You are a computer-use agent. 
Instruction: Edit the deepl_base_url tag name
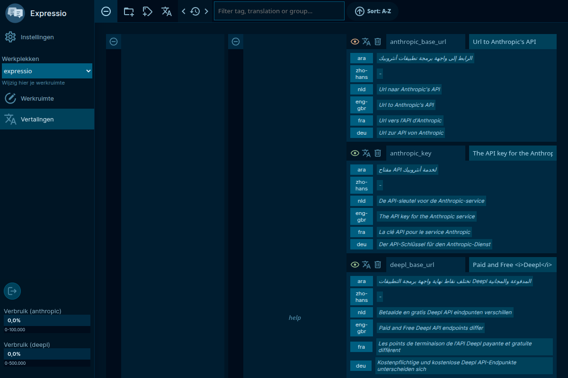tap(426, 265)
